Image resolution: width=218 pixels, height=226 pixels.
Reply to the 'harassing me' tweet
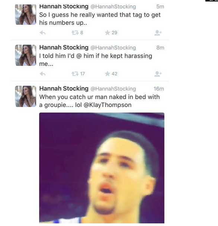pos(43,74)
